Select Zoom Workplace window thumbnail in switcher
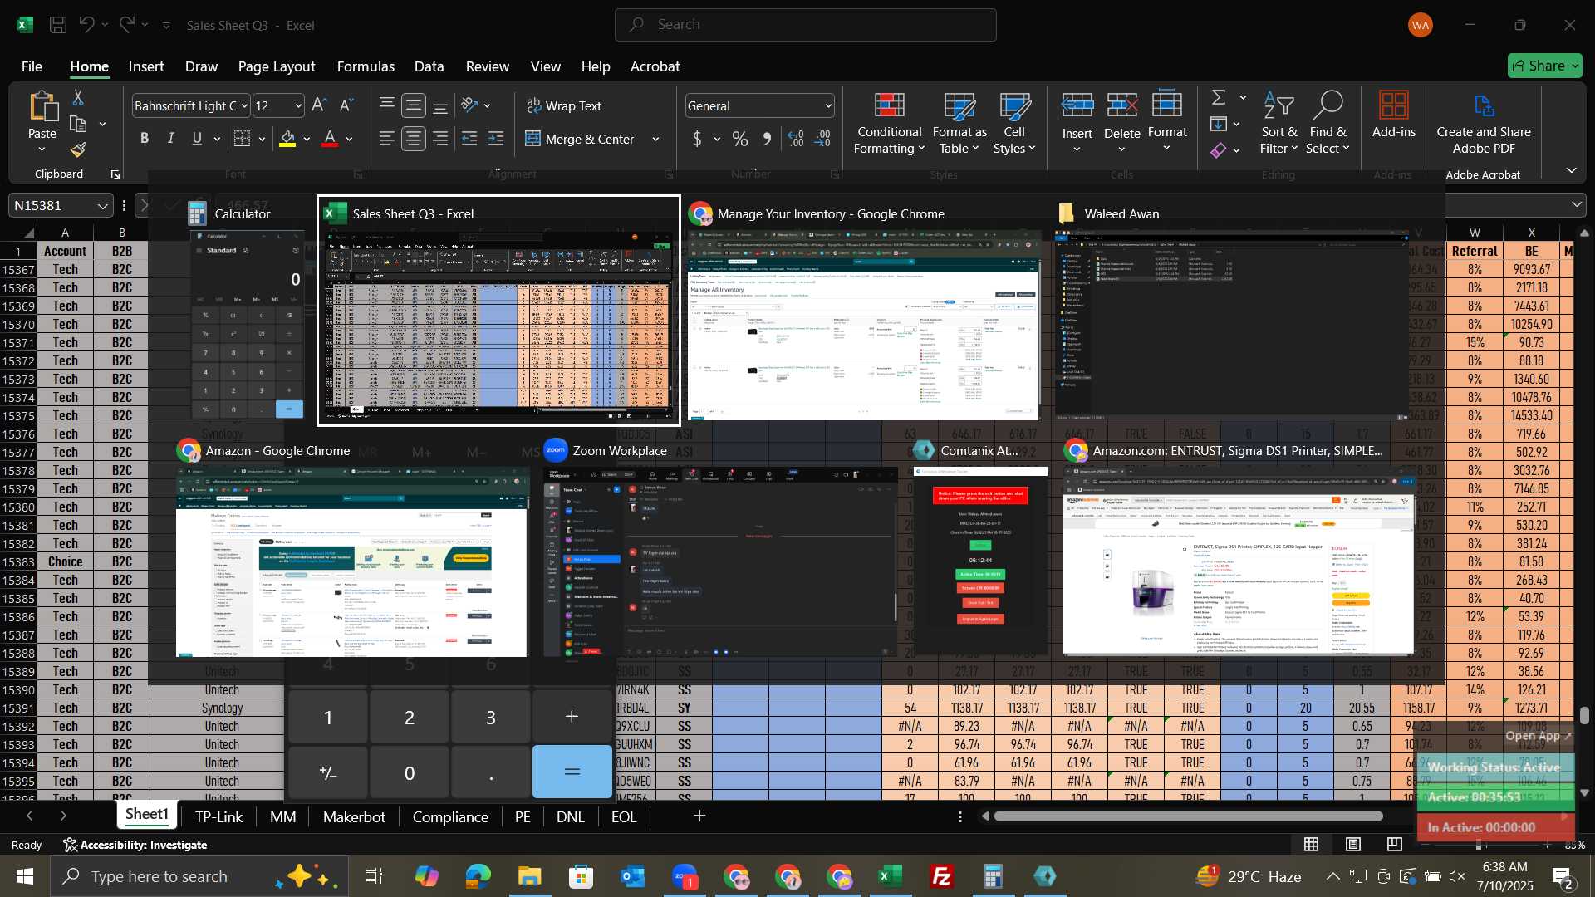Viewport: 1595px width, 897px height. point(719,551)
